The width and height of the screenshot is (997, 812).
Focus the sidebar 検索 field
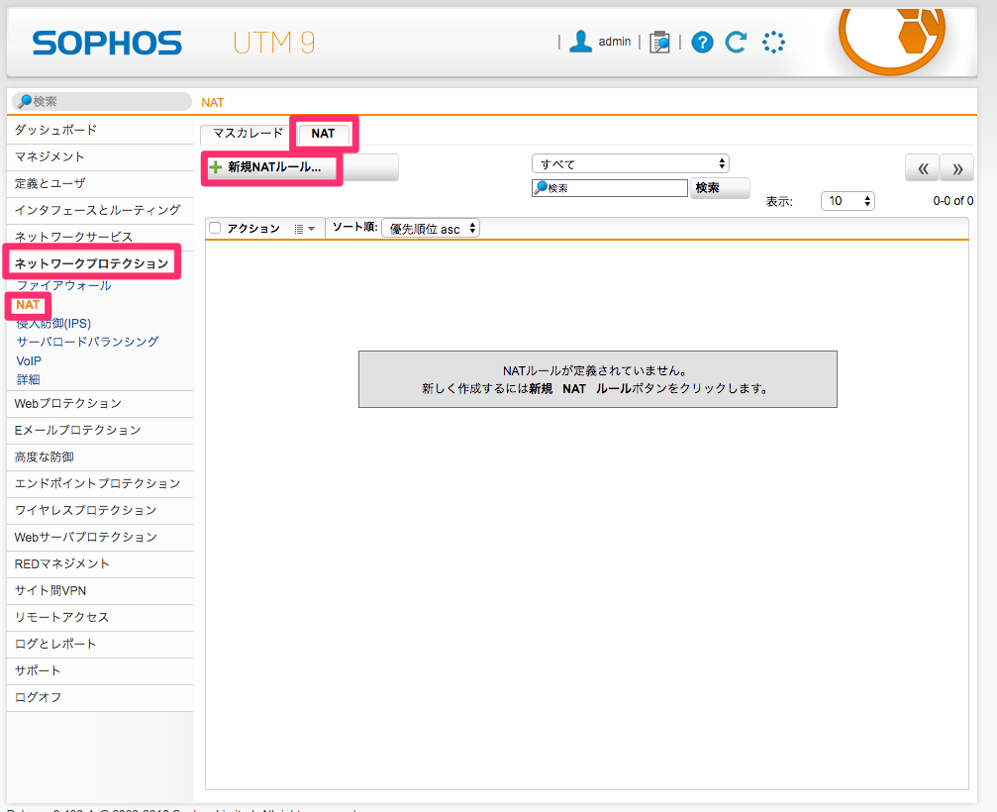(x=102, y=101)
